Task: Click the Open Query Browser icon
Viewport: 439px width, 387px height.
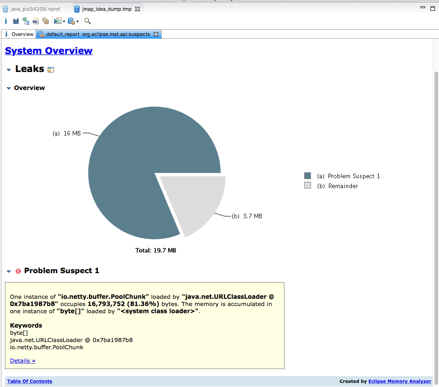Action: [71, 21]
